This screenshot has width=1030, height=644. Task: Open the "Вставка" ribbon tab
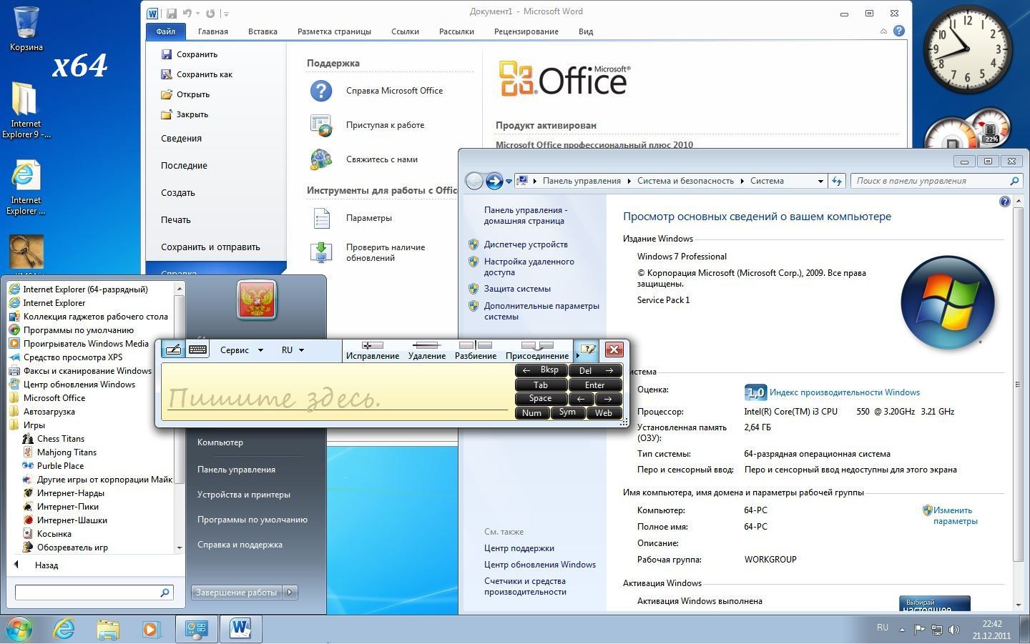263,31
